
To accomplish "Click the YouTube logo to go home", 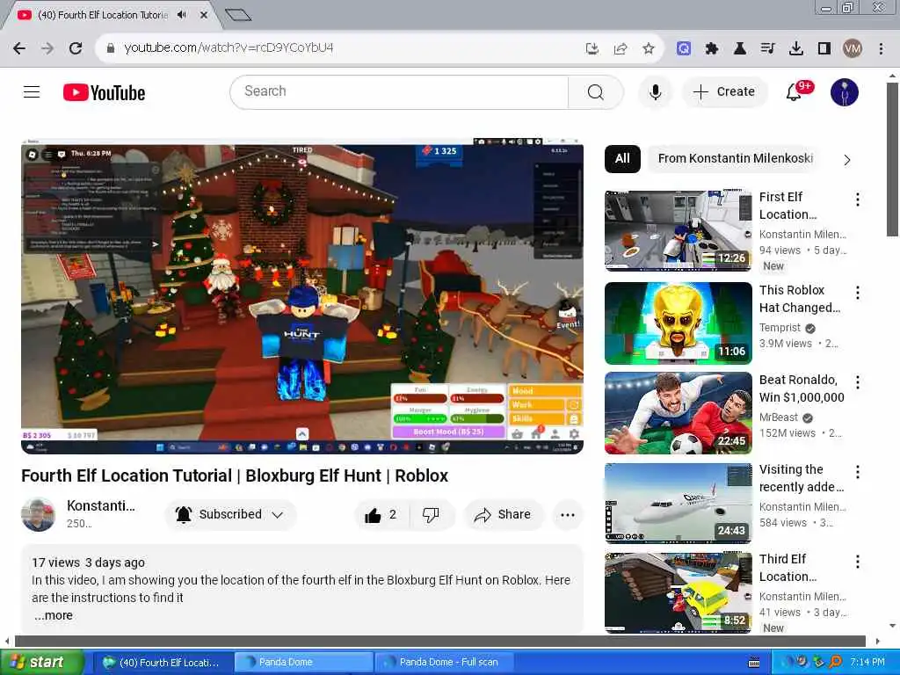I will point(104,92).
